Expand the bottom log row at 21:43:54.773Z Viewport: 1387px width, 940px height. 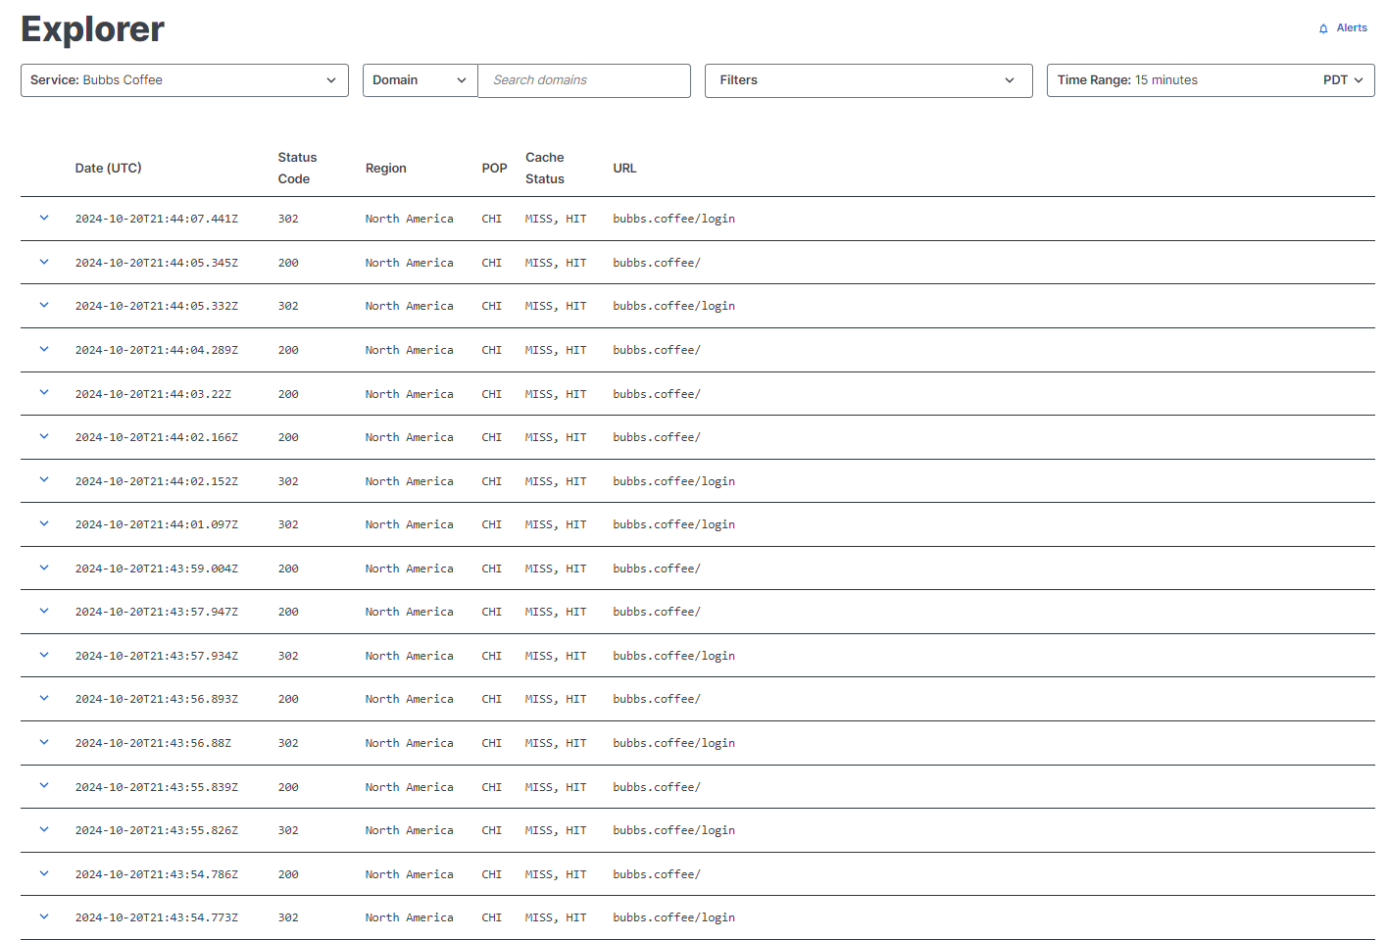[43, 916]
